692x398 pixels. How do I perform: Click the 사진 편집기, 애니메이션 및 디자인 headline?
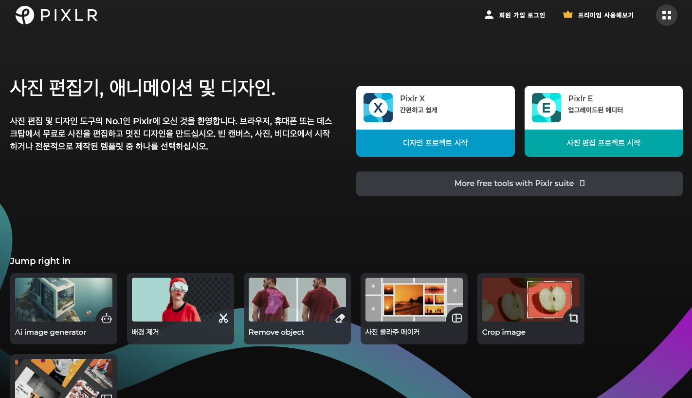[x=143, y=88]
